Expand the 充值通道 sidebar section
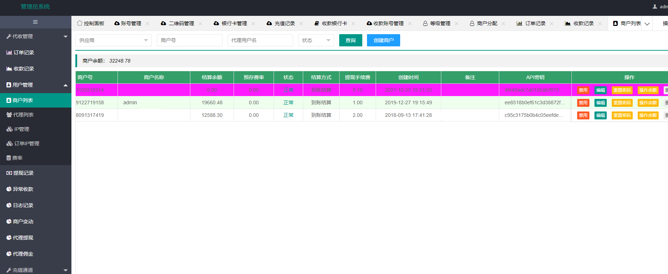This screenshot has height=274, width=668. pos(36,270)
